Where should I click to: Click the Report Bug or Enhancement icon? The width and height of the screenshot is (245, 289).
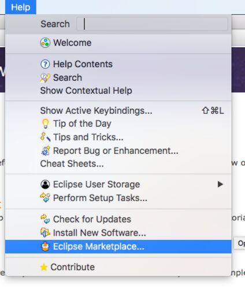point(46,151)
